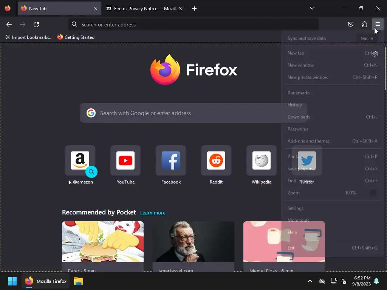
Task: Open Windows Start menu
Action: click(x=12, y=281)
